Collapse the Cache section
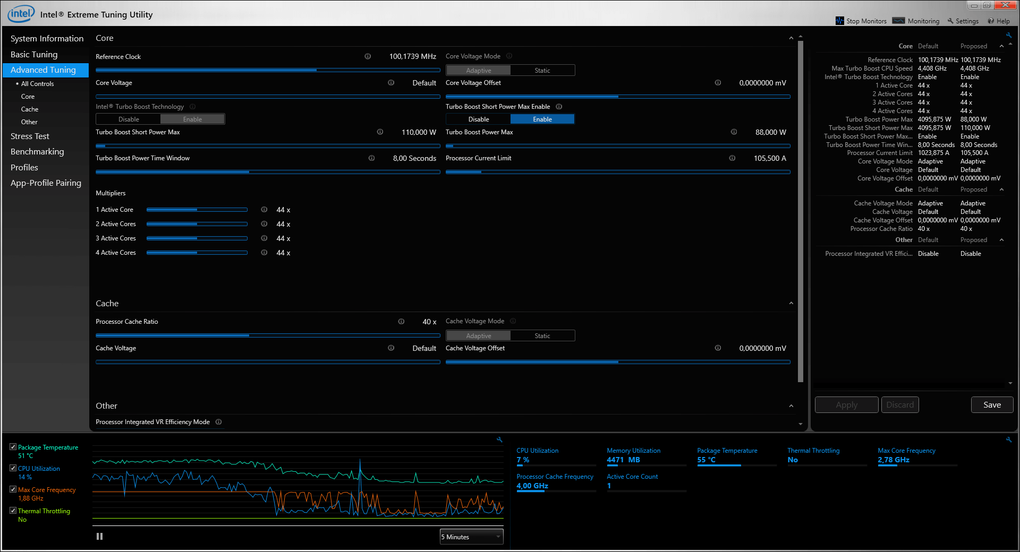1020x552 pixels. pos(791,304)
